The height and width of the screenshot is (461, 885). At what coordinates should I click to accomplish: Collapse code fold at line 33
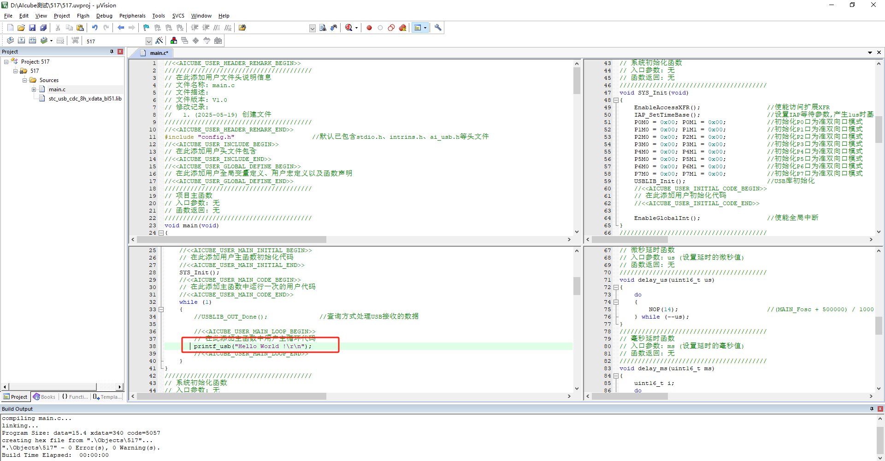pos(161,309)
